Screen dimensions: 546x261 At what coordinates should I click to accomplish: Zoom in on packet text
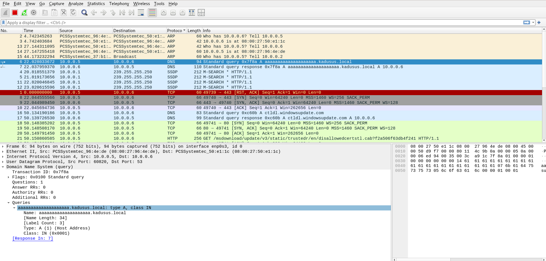point(164,12)
